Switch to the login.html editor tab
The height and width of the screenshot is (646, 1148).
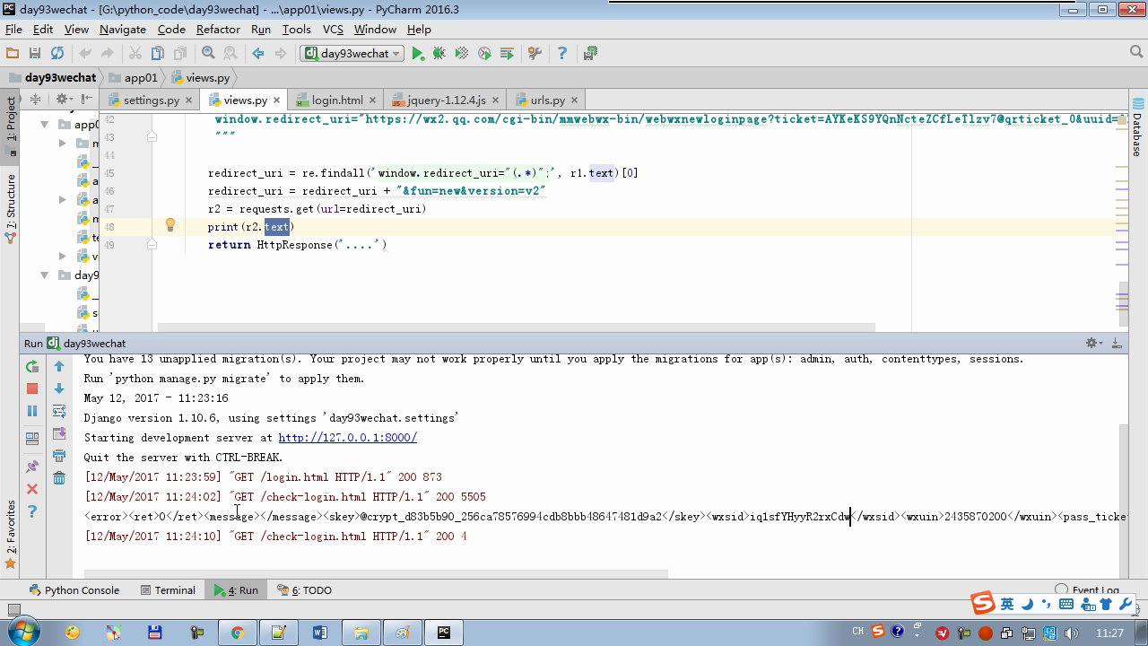click(x=336, y=100)
